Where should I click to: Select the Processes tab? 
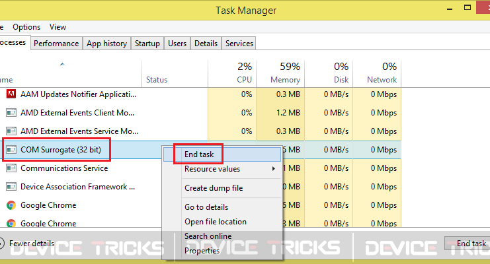coord(14,42)
